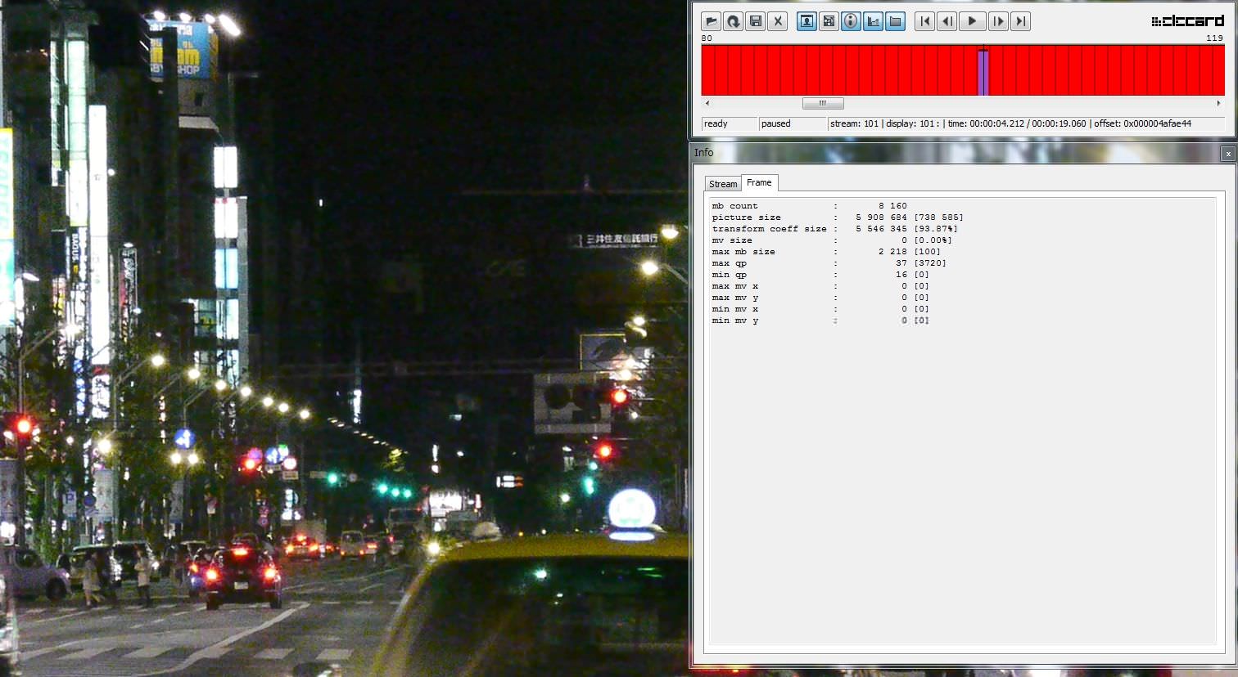Click the timeline scroll right arrow
1238x677 pixels.
pos(1218,103)
